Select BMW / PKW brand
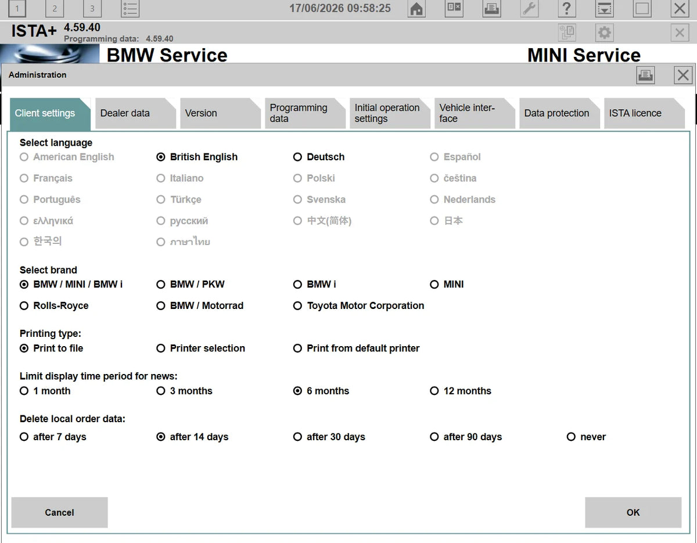Viewport: 697px width, 543px height. (191, 285)
